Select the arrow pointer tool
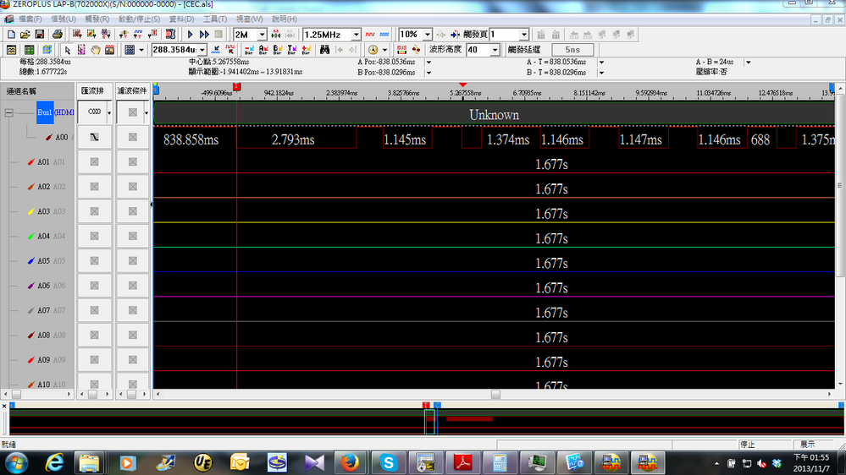The height and width of the screenshot is (475, 846). tap(68, 50)
